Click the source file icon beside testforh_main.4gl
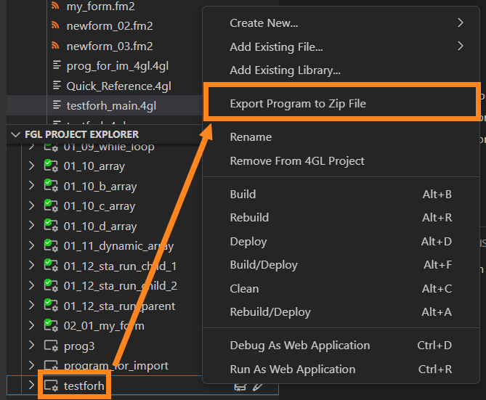The height and width of the screenshot is (400, 486). tap(57, 105)
